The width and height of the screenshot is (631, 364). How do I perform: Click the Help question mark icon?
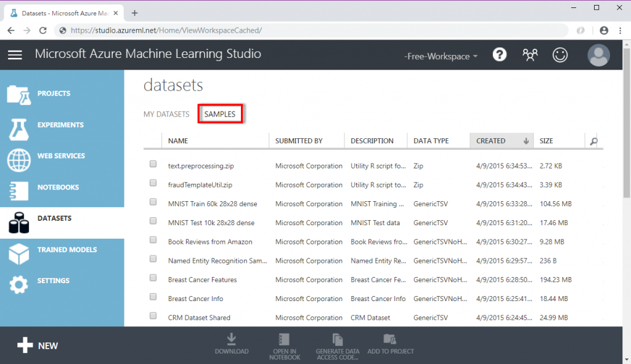click(x=499, y=54)
